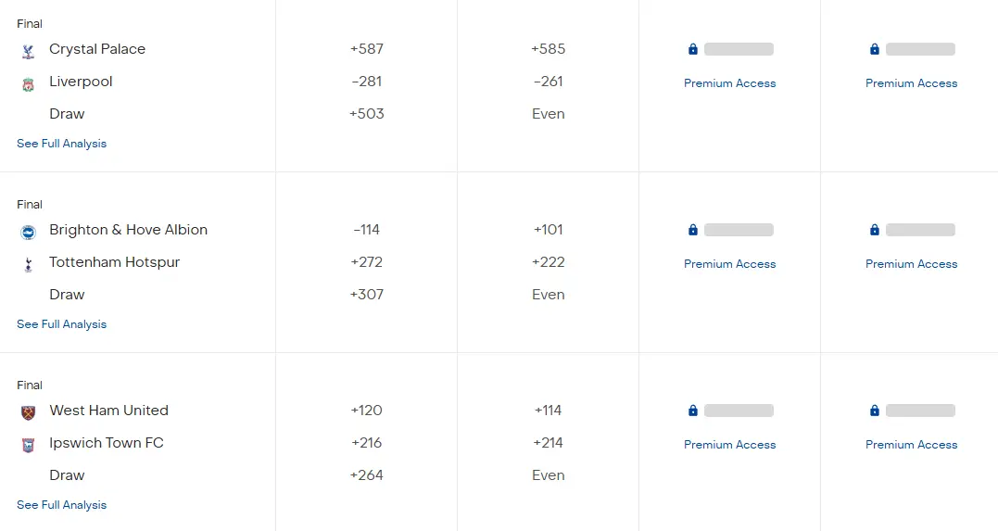The image size is (998, 531).
Task: Click the last lock icon in West Ham row
Action: 875,411
